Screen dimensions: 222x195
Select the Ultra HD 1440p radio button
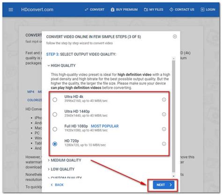pos(55,115)
